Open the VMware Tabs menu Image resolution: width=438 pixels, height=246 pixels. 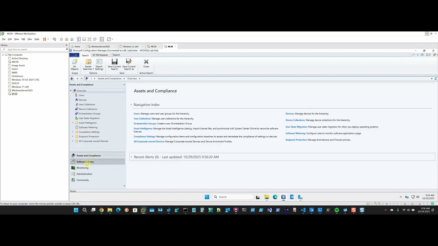pos(30,39)
